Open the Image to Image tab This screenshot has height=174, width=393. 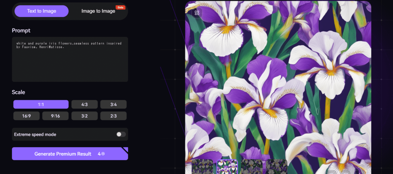click(98, 11)
